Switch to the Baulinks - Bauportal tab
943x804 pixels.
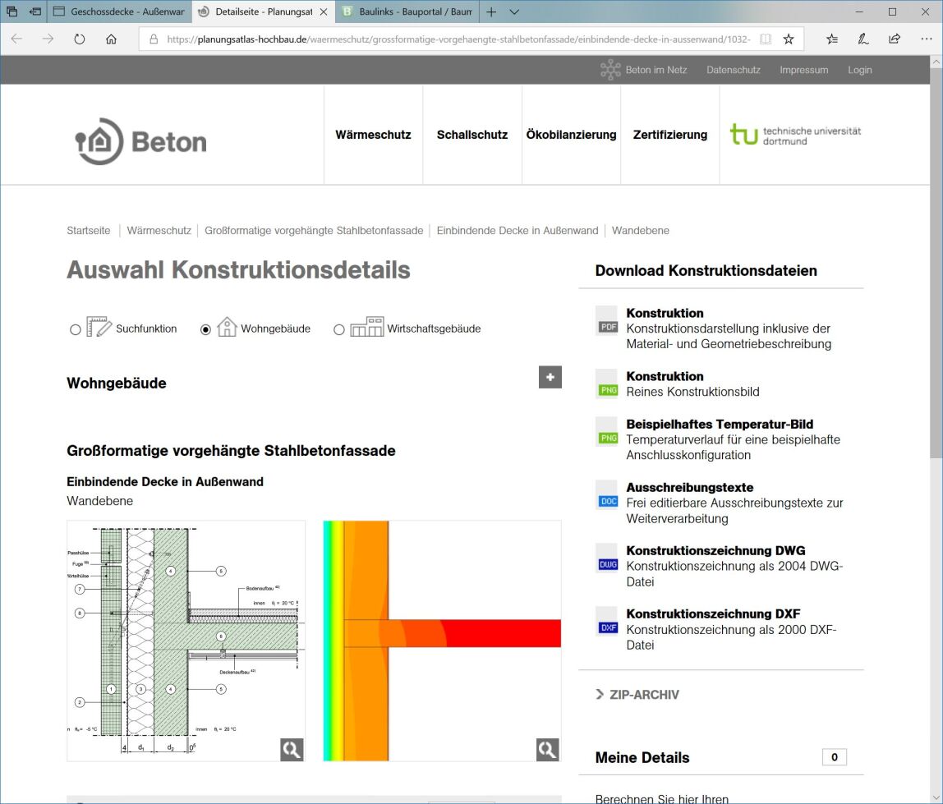click(407, 11)
